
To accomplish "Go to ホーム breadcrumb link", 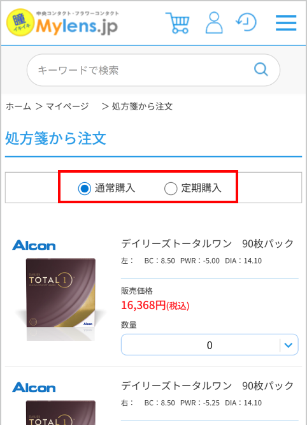I will point(18,106).
